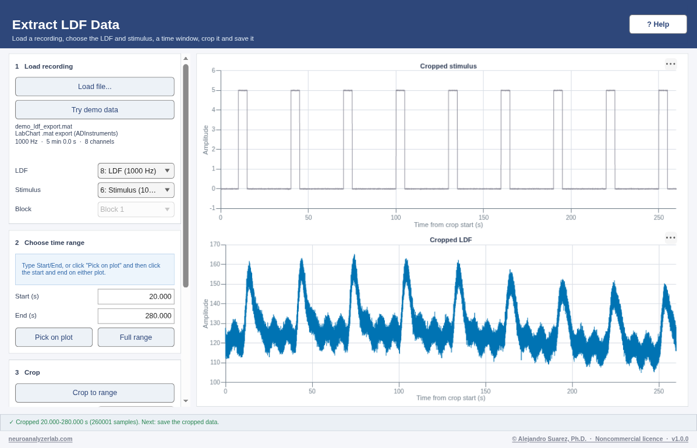Image resolution: width=697 pixels, height=448 pixels.
Task: Click Try demo data button
Action: pyautogui.click(x=95, y=109)
